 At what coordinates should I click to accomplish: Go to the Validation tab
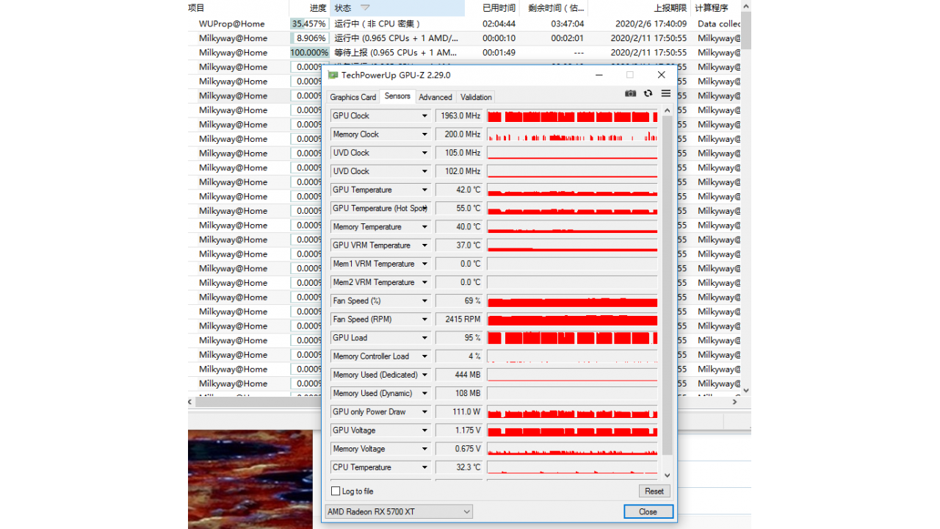(476, 97)
